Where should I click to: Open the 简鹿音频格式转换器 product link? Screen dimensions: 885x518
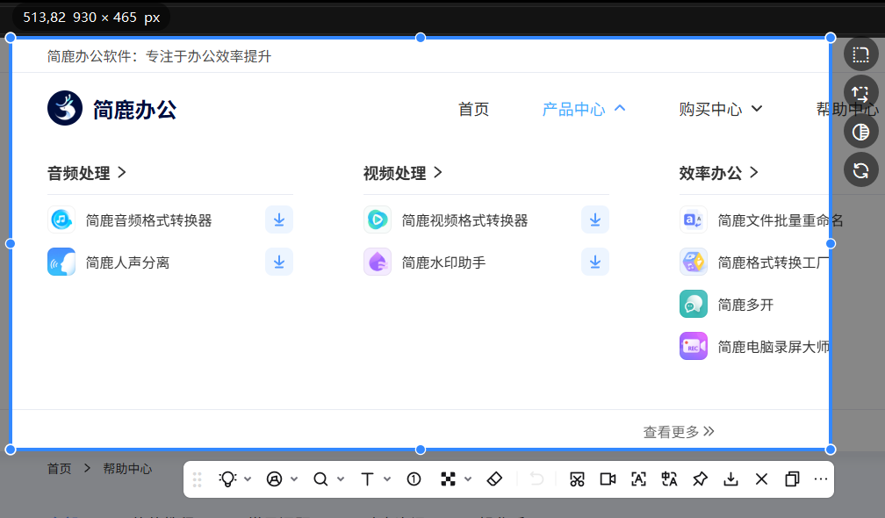(x=149, y=220)
